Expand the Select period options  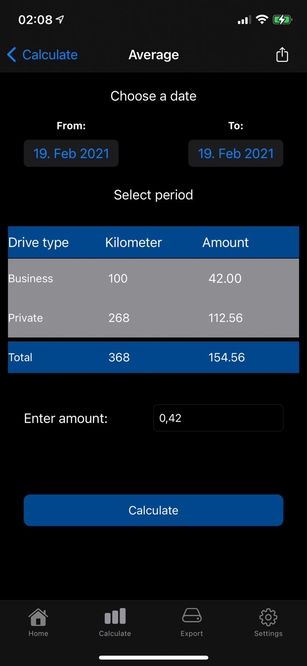[153, 194]
